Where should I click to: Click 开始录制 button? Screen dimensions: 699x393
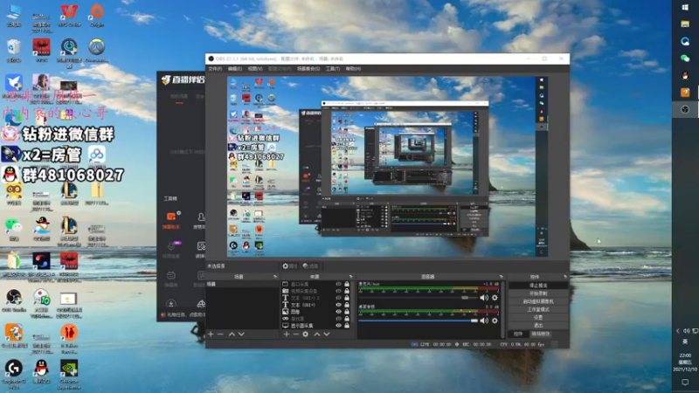538,293
